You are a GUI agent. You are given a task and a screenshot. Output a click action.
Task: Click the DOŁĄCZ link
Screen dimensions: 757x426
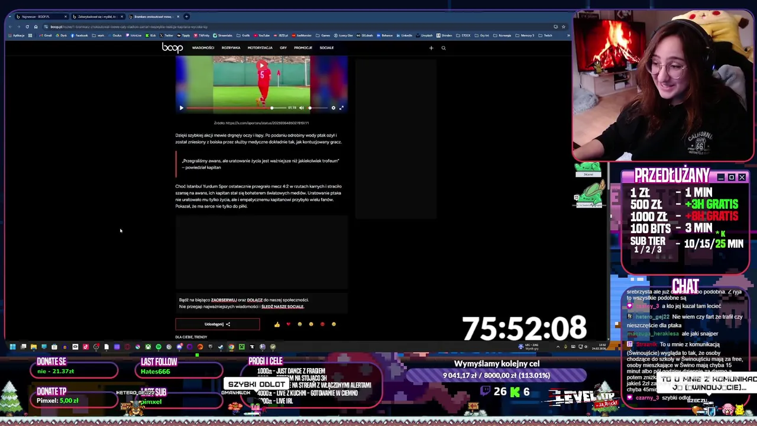pos(255,300)
